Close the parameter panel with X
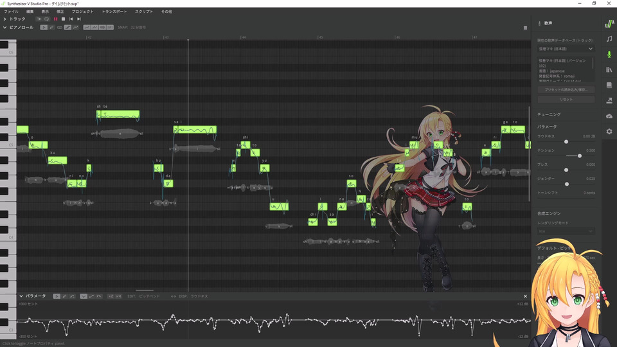This screenshot has height=347, width=617. pyautogui.click(x=525, y=296)
